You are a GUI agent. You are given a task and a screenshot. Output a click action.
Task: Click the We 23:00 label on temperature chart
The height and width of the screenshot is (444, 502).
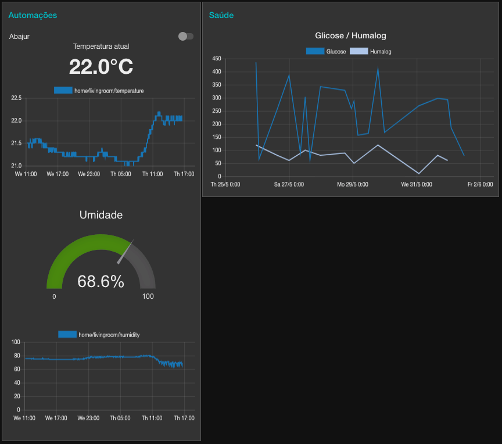coord(89,174)
